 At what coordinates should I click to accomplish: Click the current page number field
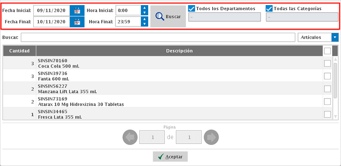152,137
